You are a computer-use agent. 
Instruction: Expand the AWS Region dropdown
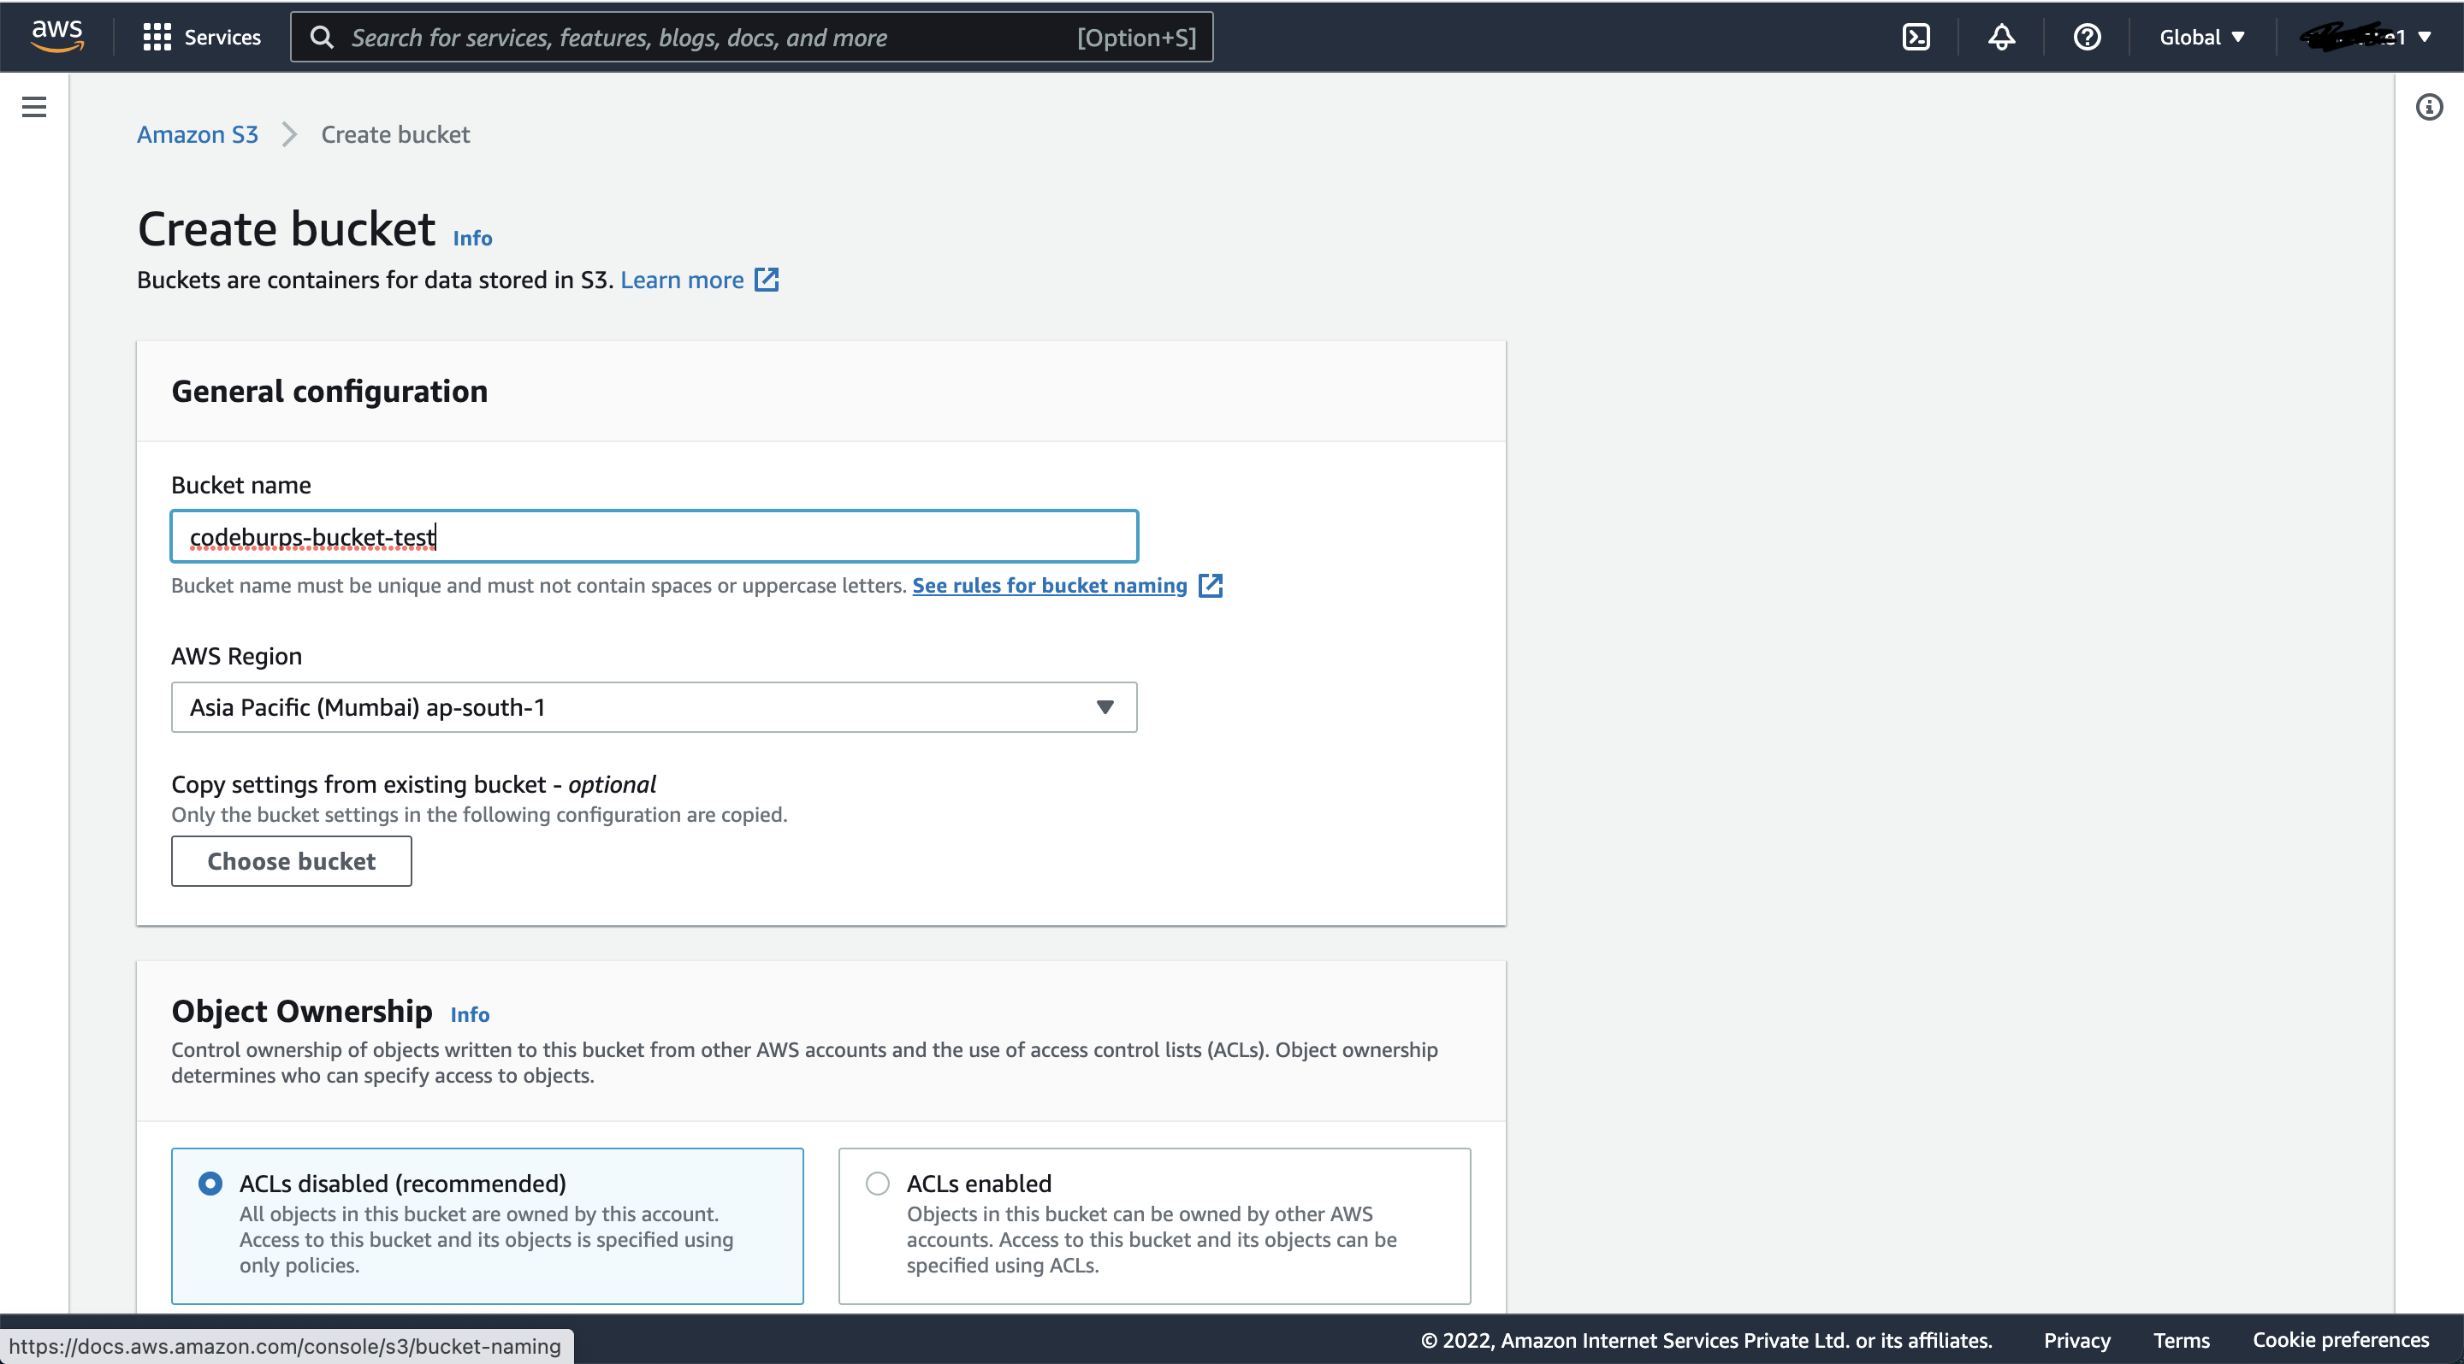[x=654, y=707]
